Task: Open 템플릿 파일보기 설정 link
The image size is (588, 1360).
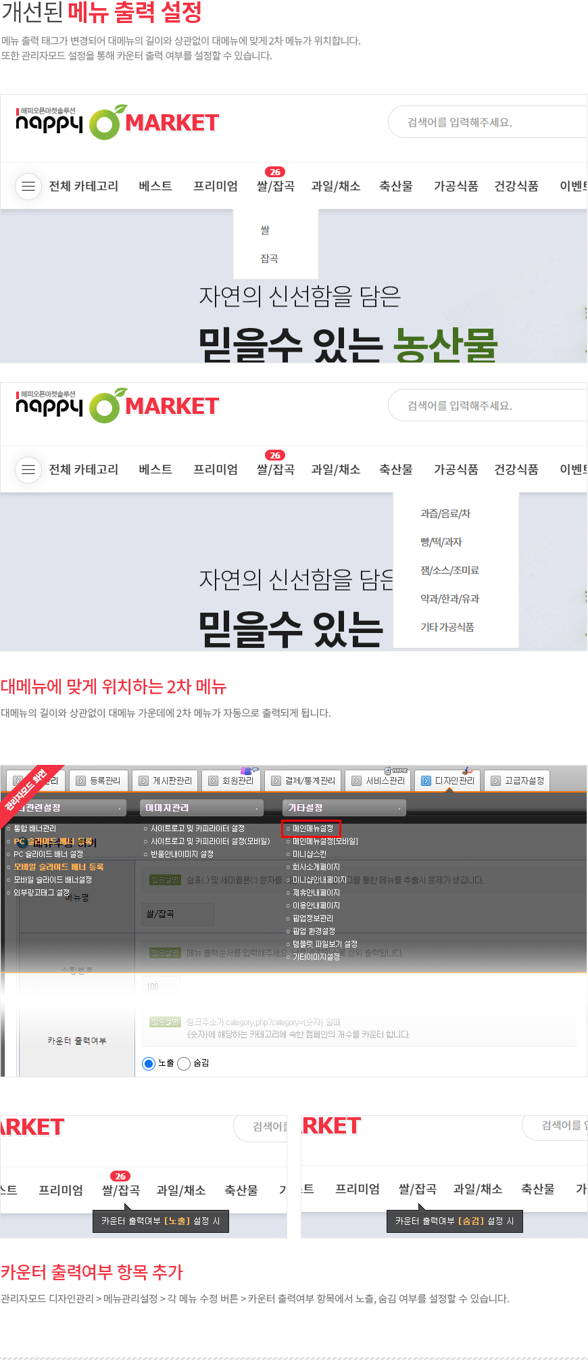Action: 324,944
